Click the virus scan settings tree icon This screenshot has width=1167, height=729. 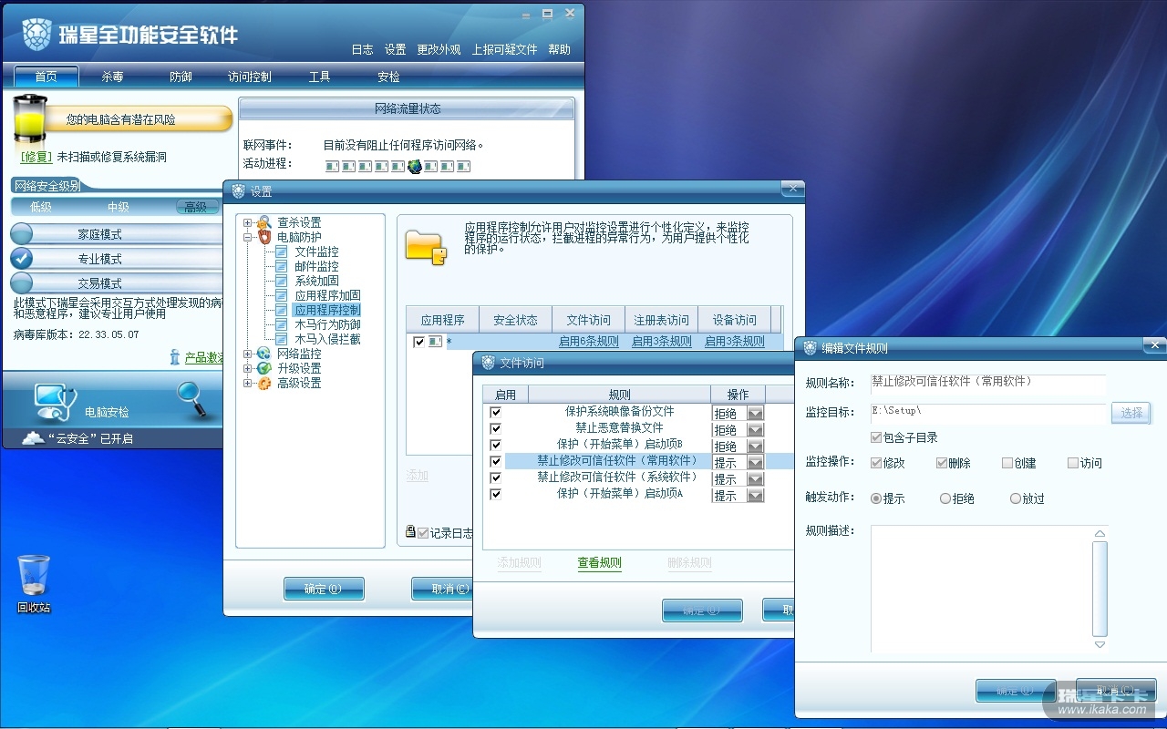264,222
